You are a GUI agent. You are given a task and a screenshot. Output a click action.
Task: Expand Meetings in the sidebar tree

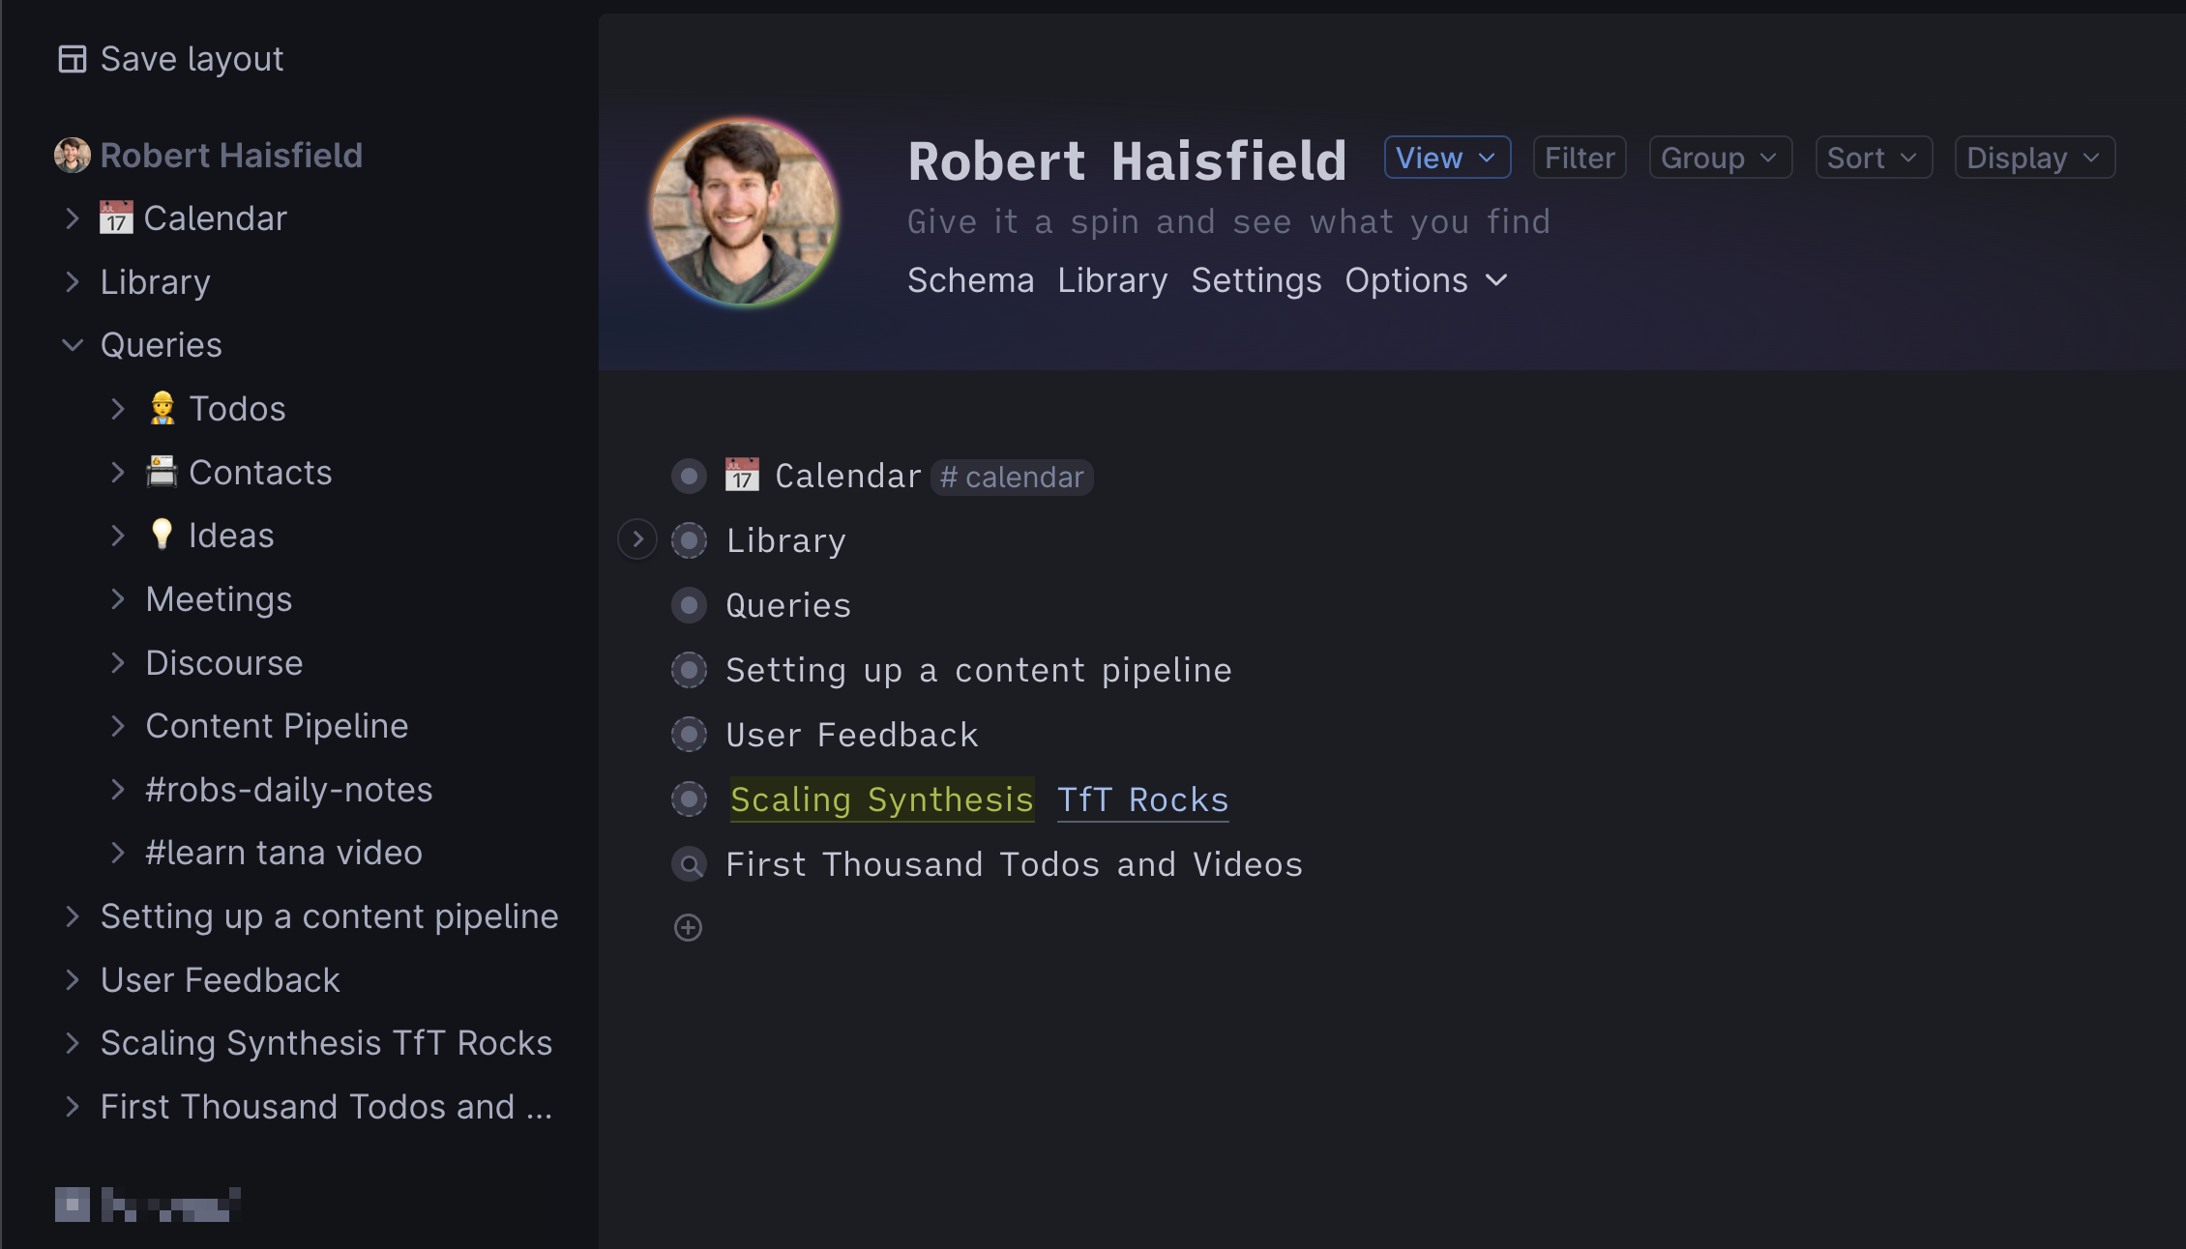pyautogui.click(x=118, y=599)
